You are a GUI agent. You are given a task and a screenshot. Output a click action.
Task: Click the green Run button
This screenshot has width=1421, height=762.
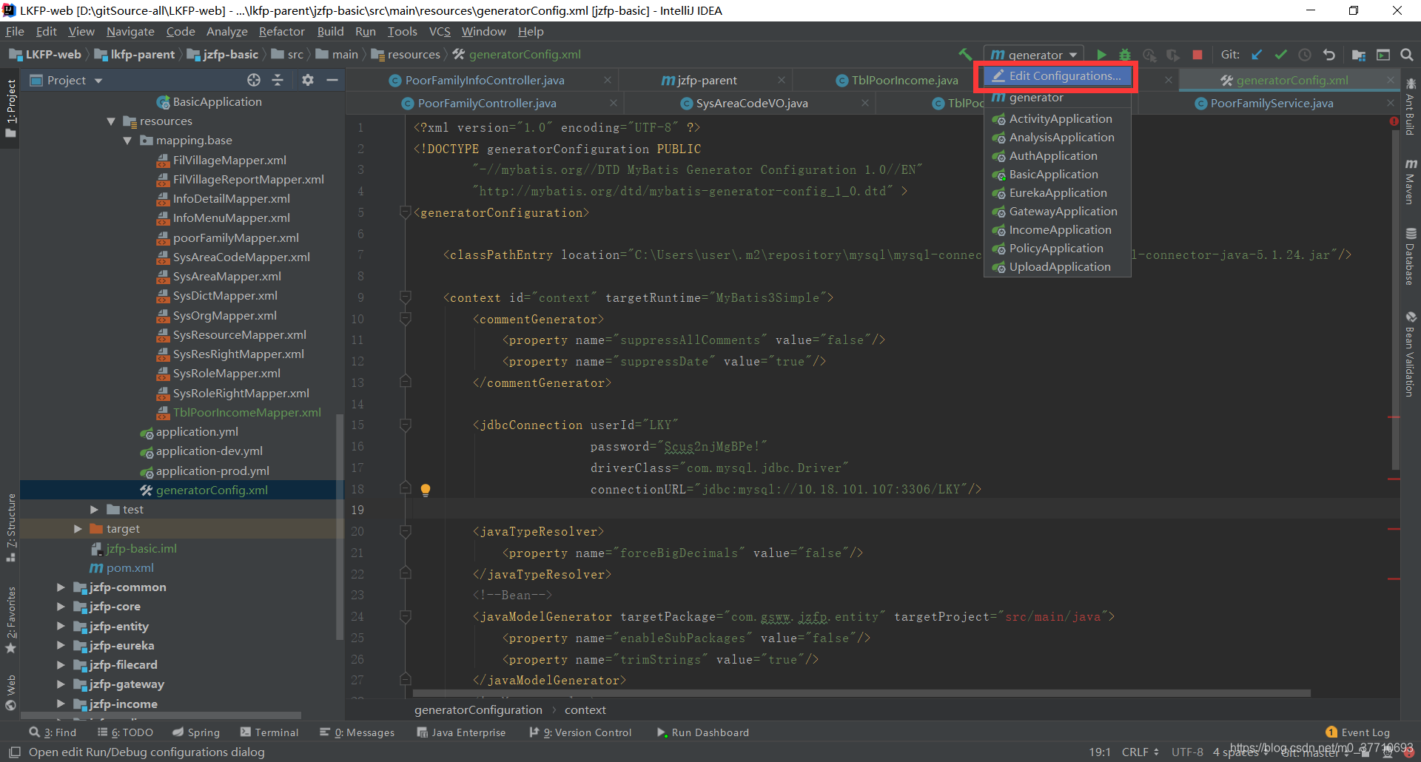(x=1101, y=55)
